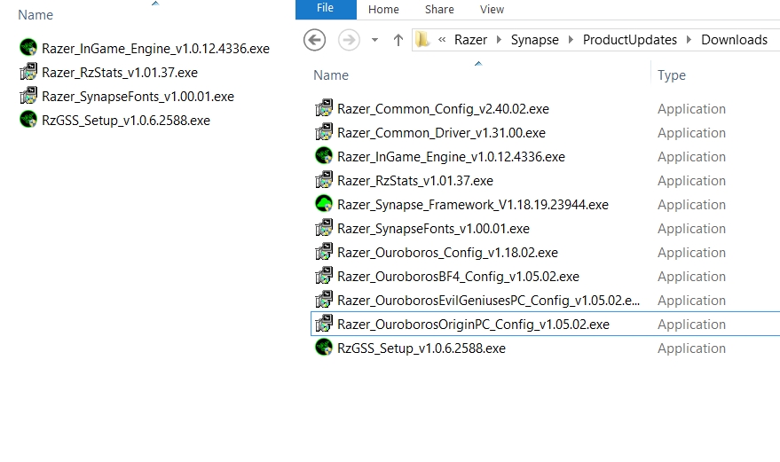The width and height of the screenshot is (780, 462).
Task: Open the Home ribbon tab
Action: pyautogui.click(x=383, y=10)
